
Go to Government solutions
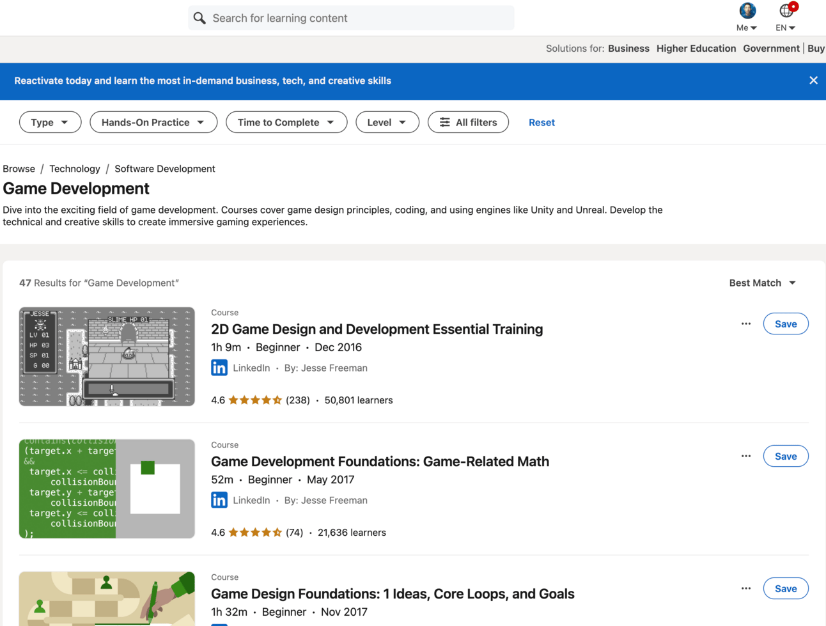tap(771, 49)
